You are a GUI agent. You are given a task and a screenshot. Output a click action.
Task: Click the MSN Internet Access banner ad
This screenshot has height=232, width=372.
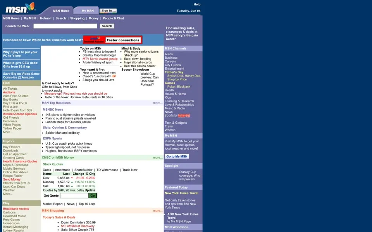[x=112, y=40]
